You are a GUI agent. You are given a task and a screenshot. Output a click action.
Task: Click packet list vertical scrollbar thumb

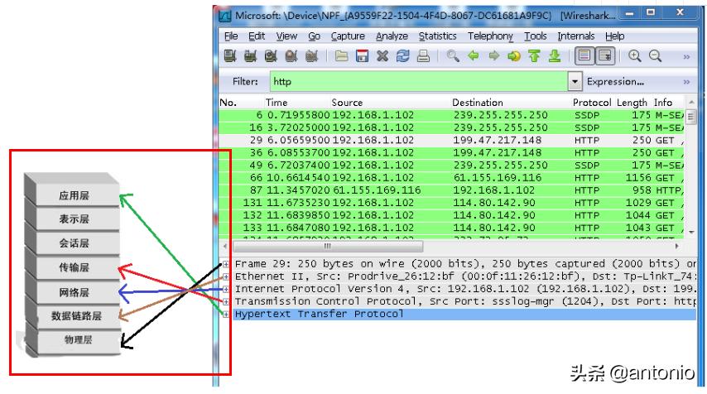coord(690,117)
